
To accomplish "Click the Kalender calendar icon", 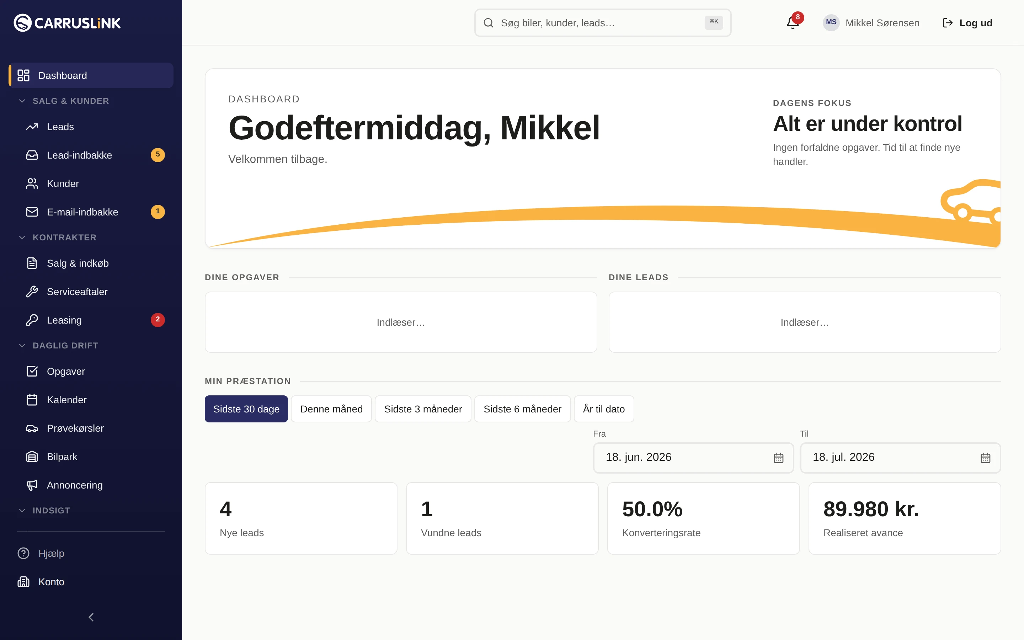I will coord(32,399).
